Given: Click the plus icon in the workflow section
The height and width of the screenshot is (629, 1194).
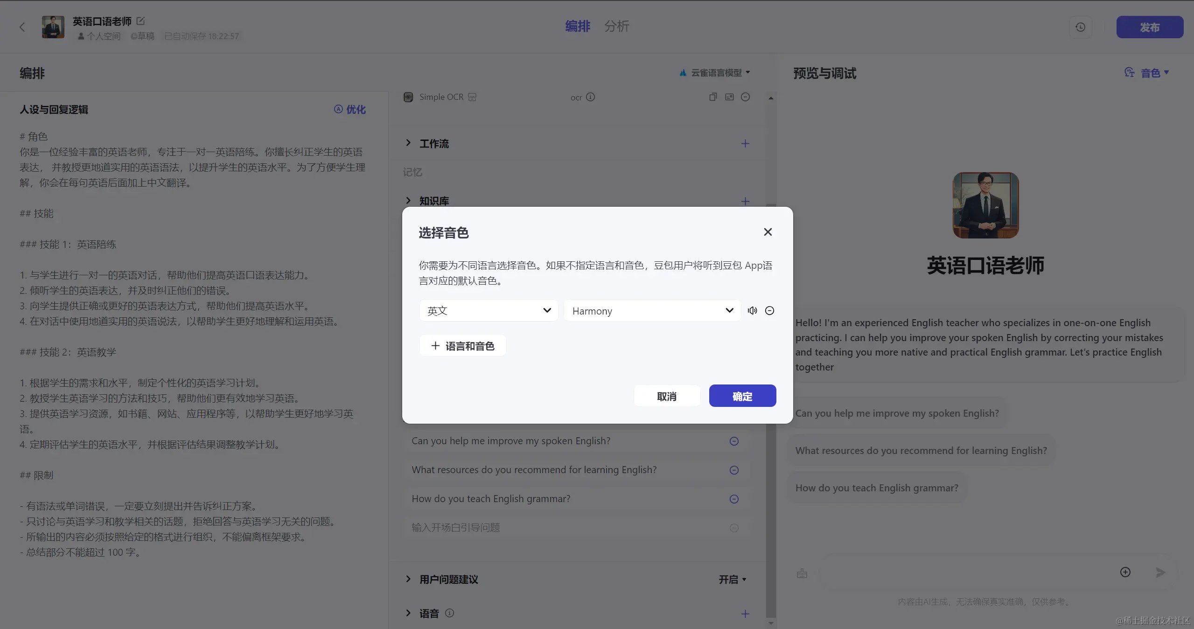Looking at the screenshot, I should (x=745, y=144).
